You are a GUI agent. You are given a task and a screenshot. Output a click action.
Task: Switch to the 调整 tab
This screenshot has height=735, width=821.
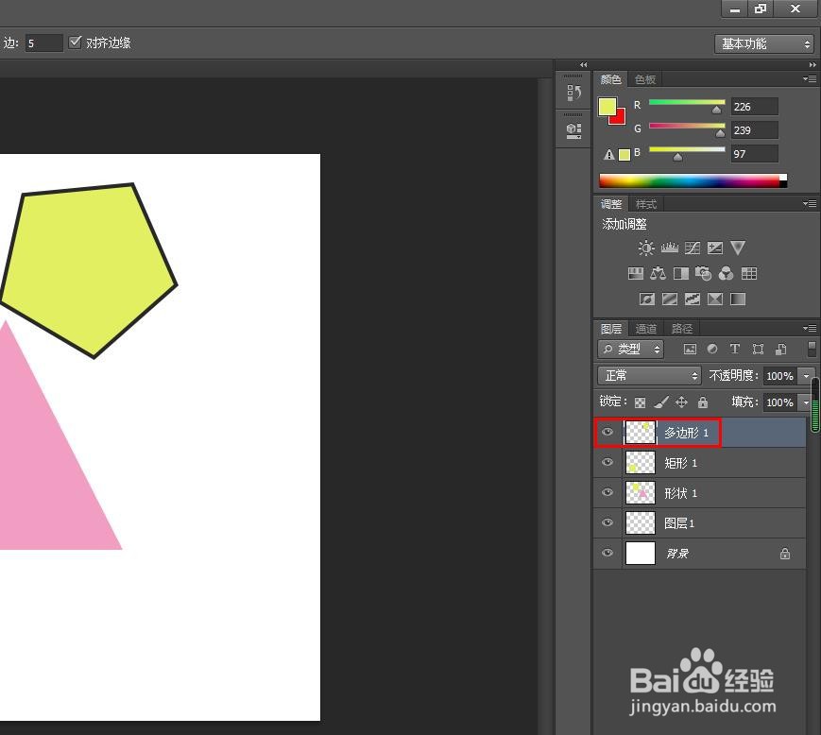[x=610, y=204]
